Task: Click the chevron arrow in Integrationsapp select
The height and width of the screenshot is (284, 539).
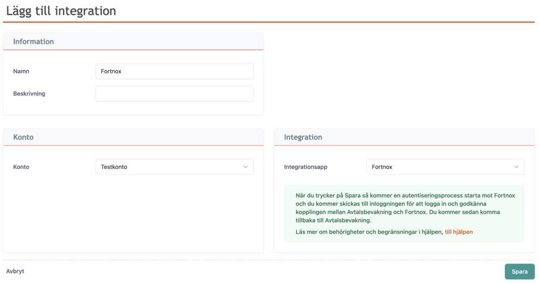Action: pos(516,167)
